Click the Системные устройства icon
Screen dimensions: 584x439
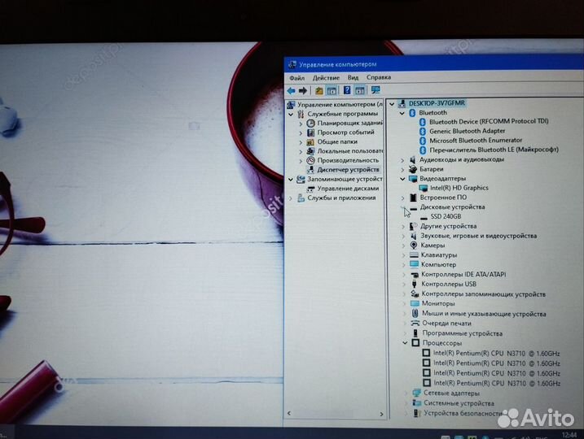417,403
